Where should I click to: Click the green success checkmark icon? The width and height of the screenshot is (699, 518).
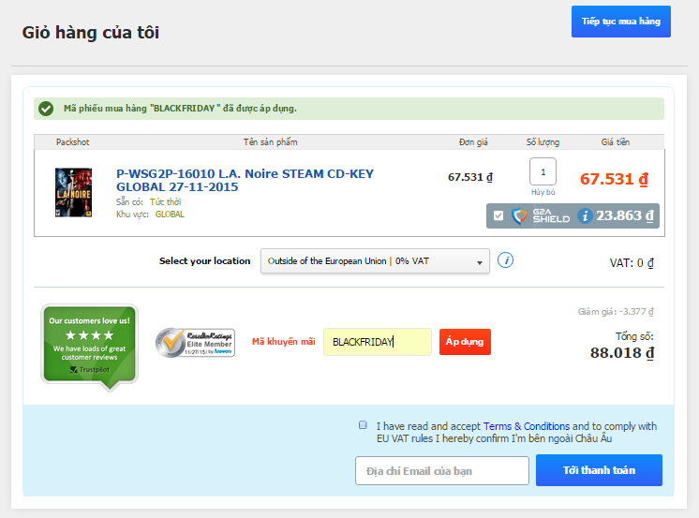coord(46,109)
